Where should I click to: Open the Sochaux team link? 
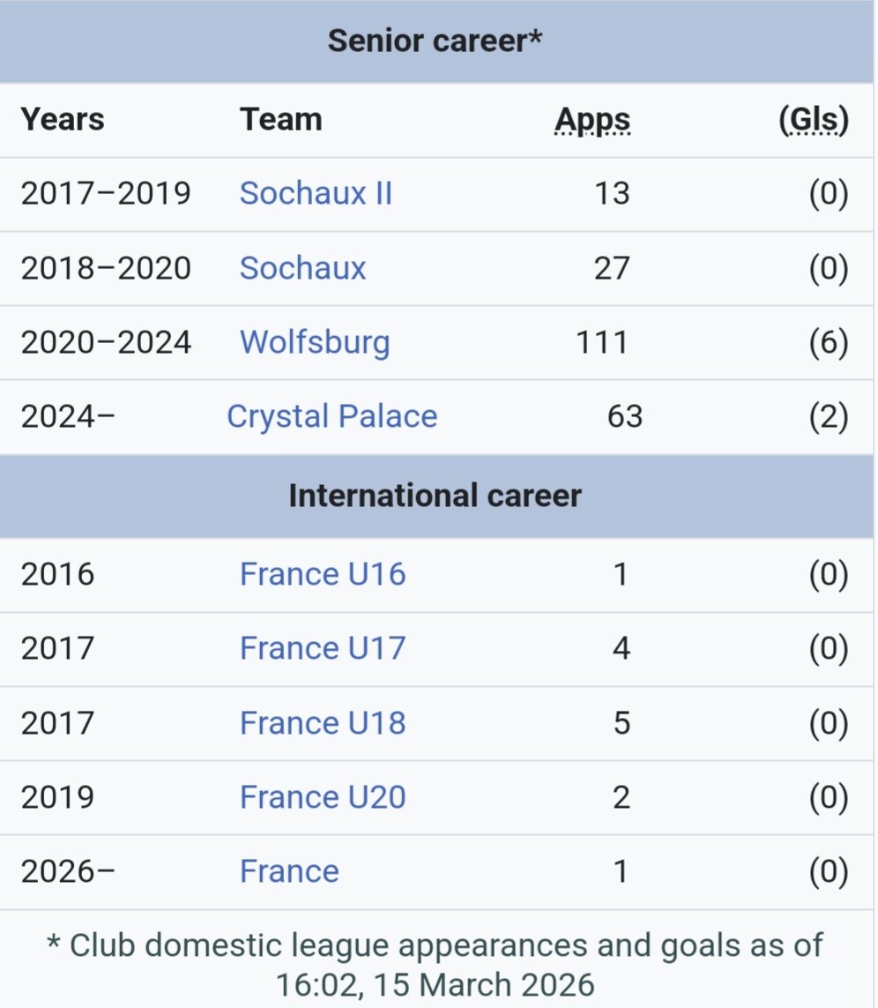tap(302, 268)
